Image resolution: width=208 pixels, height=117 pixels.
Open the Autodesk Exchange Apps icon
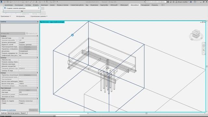[191, 2]
